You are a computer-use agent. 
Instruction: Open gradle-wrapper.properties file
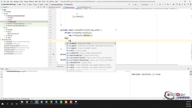[x=16, y=46]
